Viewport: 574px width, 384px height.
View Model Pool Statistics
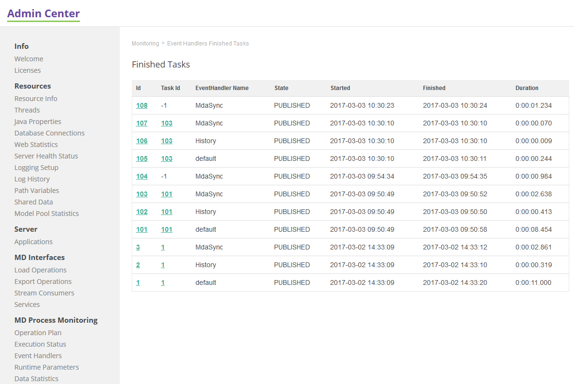point(46,214)
